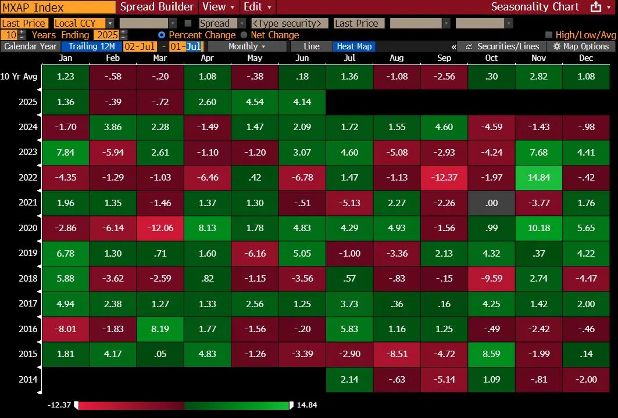
Task: Click Type security input field
Action: pos(290,23)
